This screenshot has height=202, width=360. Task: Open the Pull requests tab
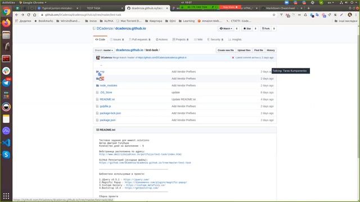(x=139, y=39)
